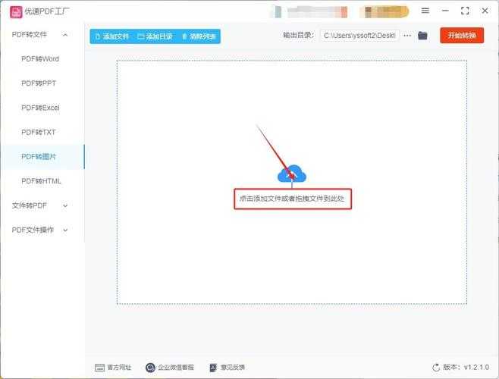The image size is (499, 379).
Task: Select PDF转Word
Action: point(40,59)
